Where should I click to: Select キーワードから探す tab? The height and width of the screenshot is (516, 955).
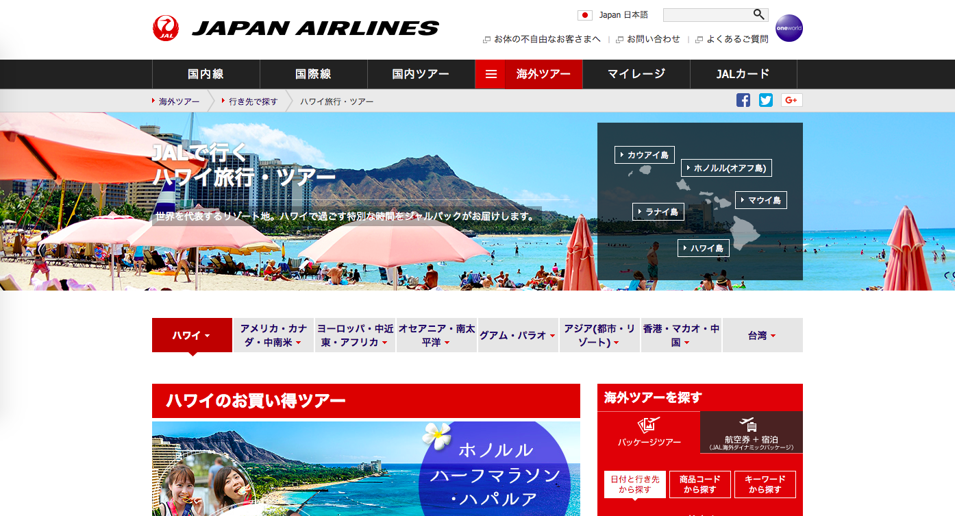(x=765, y=484)
